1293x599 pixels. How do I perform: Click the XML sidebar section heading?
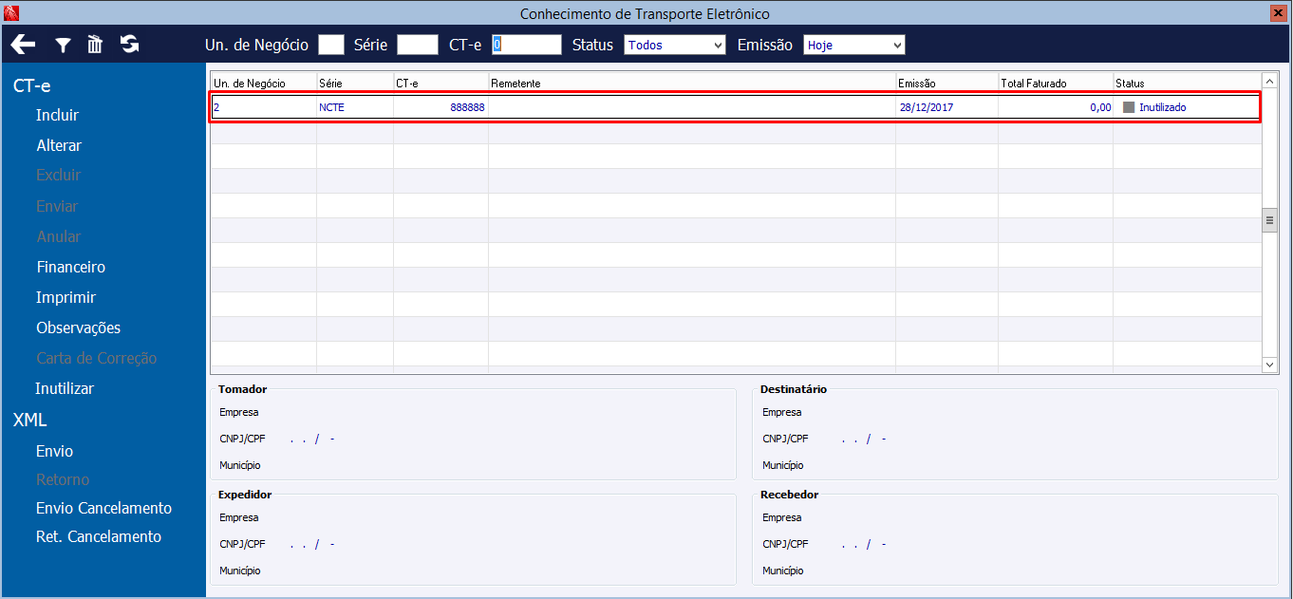pyautogui.click(x=29, y=420)
